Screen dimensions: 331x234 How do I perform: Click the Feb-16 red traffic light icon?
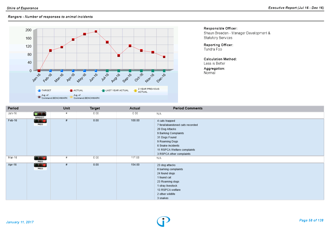click(40, 121)
